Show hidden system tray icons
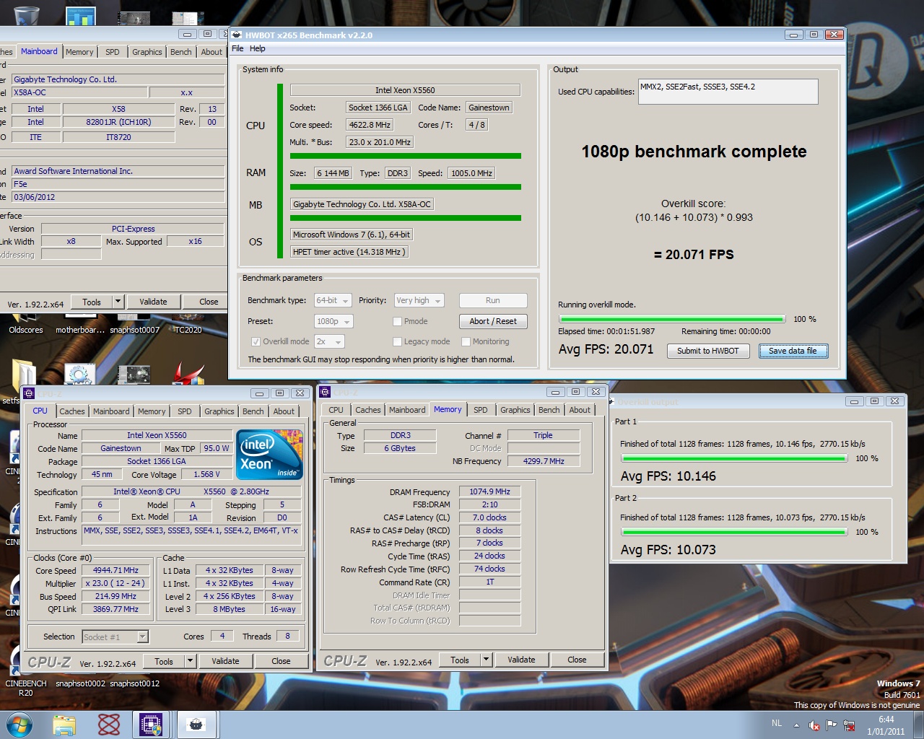 pyautogui.click(x=796, y=725)
